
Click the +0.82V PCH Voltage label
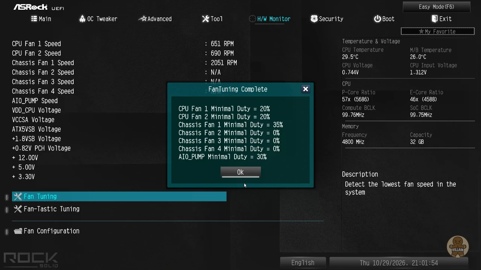click(x=41, y=148)
